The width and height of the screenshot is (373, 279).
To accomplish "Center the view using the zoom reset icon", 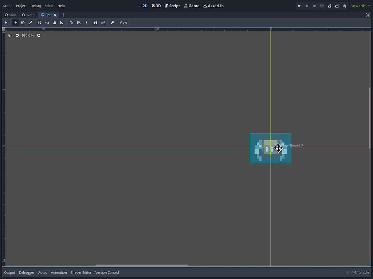I will tap(10, 35).
